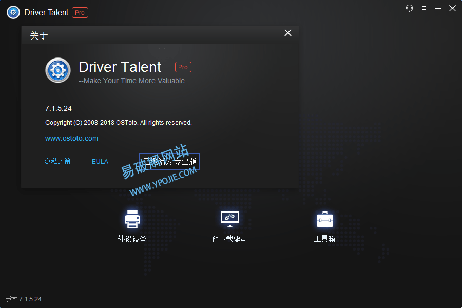Select the 外设设备 text label
This screenshot has height=308, width=462.
click(132, 239)
